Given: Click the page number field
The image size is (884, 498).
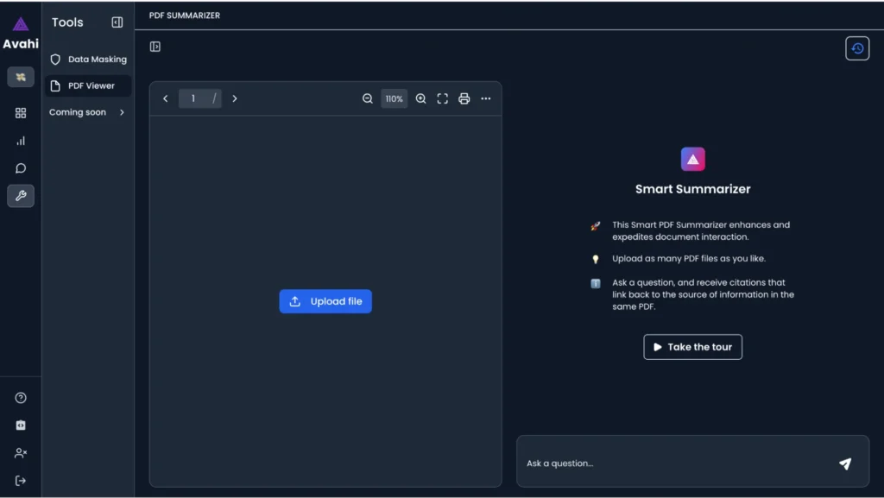Looking at the screenshot, I should (x=200, y=98).
